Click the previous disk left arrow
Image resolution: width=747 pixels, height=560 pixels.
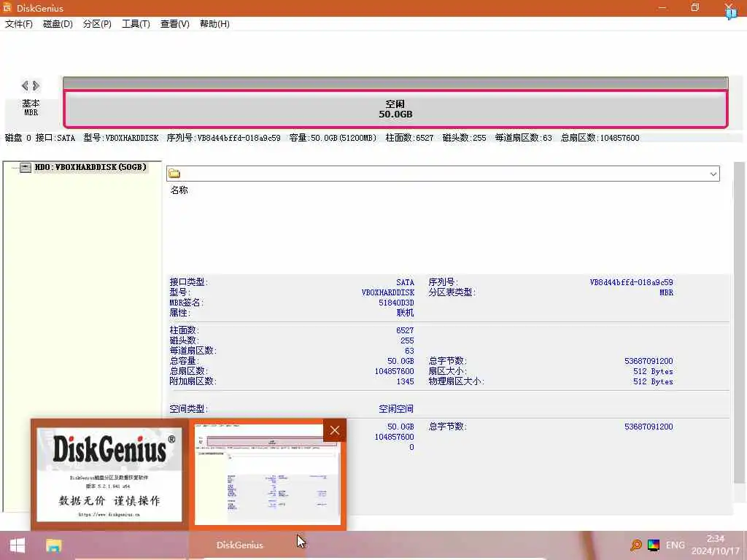pos(25,86)
